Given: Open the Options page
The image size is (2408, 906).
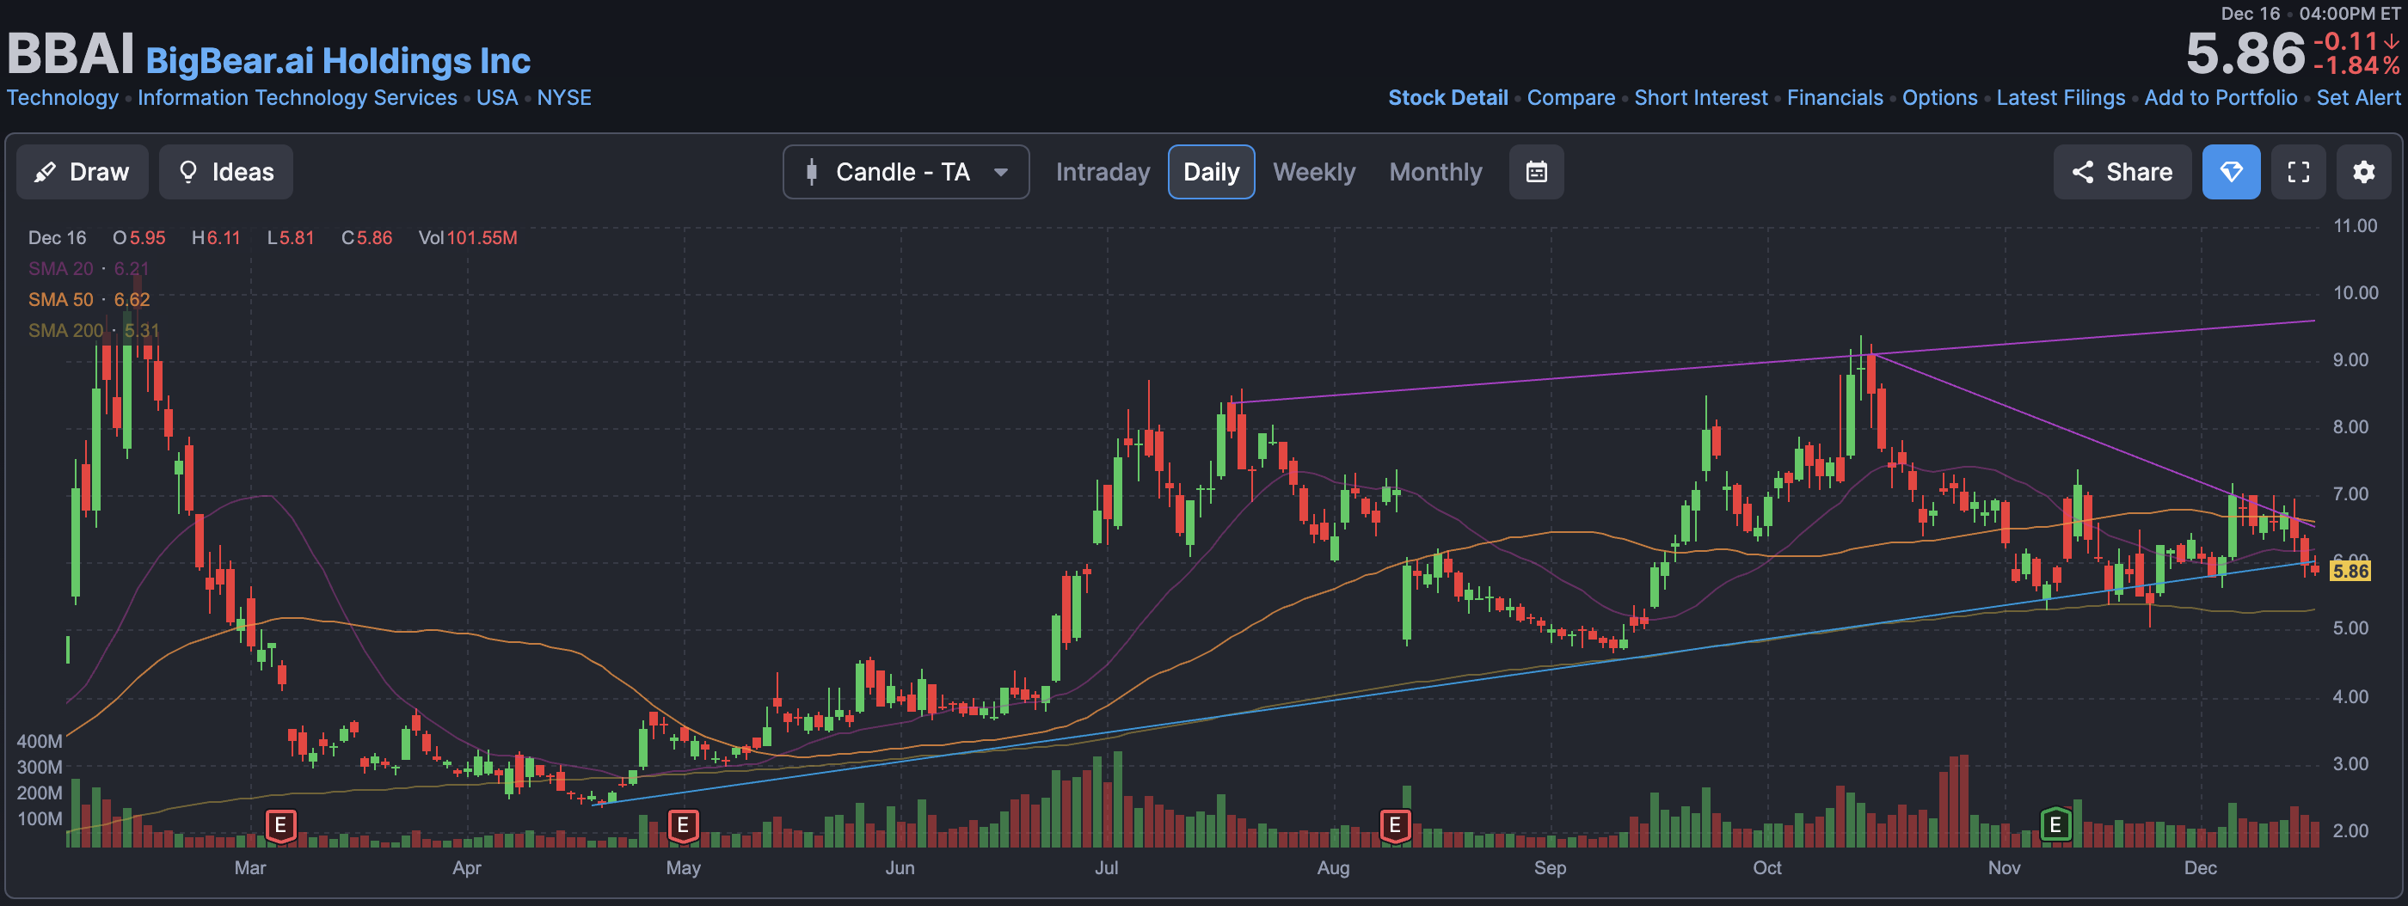Looking at the screenshot, I should tap(1939, 97).
